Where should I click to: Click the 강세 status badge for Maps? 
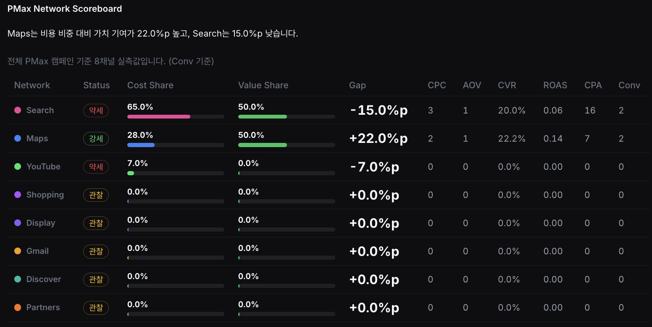pos(96,139)
